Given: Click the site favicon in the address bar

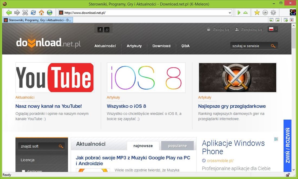Looking at the screenshot, I should 61,13.
